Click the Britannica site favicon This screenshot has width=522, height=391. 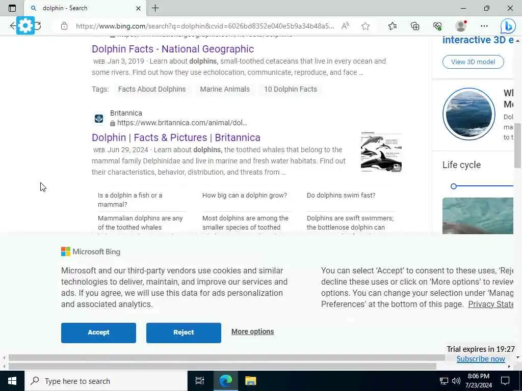pos(99,118)
